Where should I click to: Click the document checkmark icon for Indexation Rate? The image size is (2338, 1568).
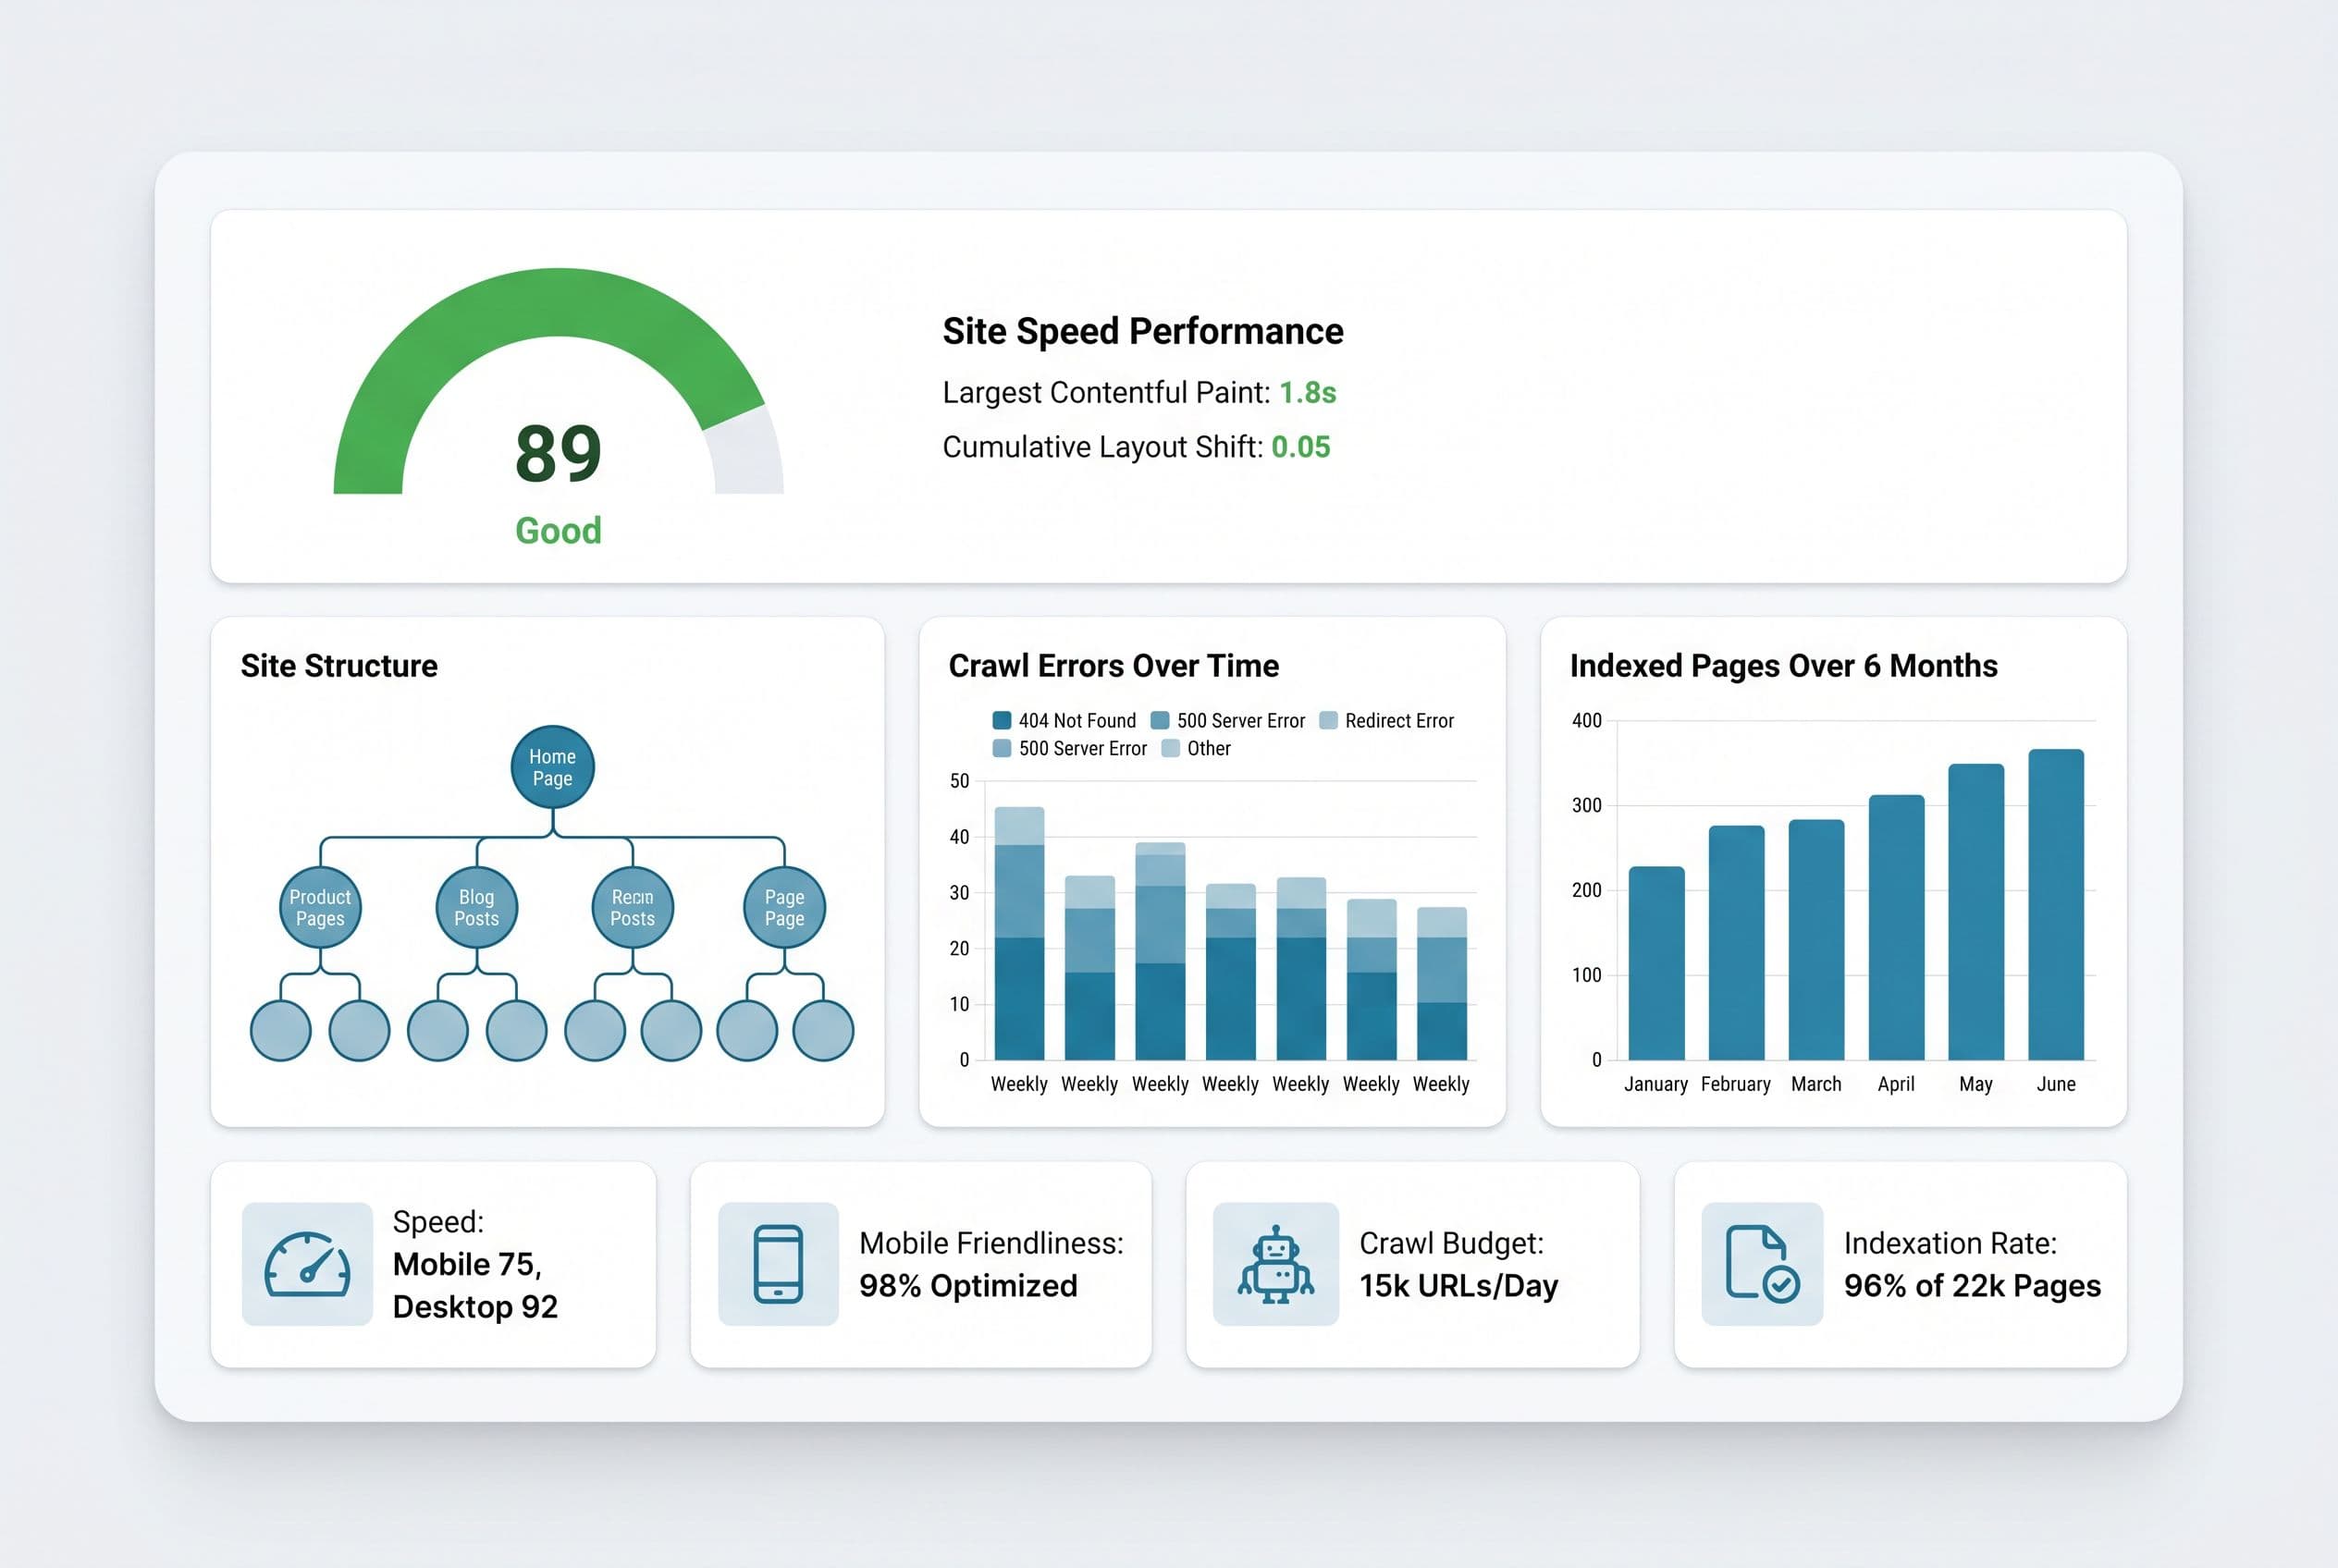coord(1763,1264)
